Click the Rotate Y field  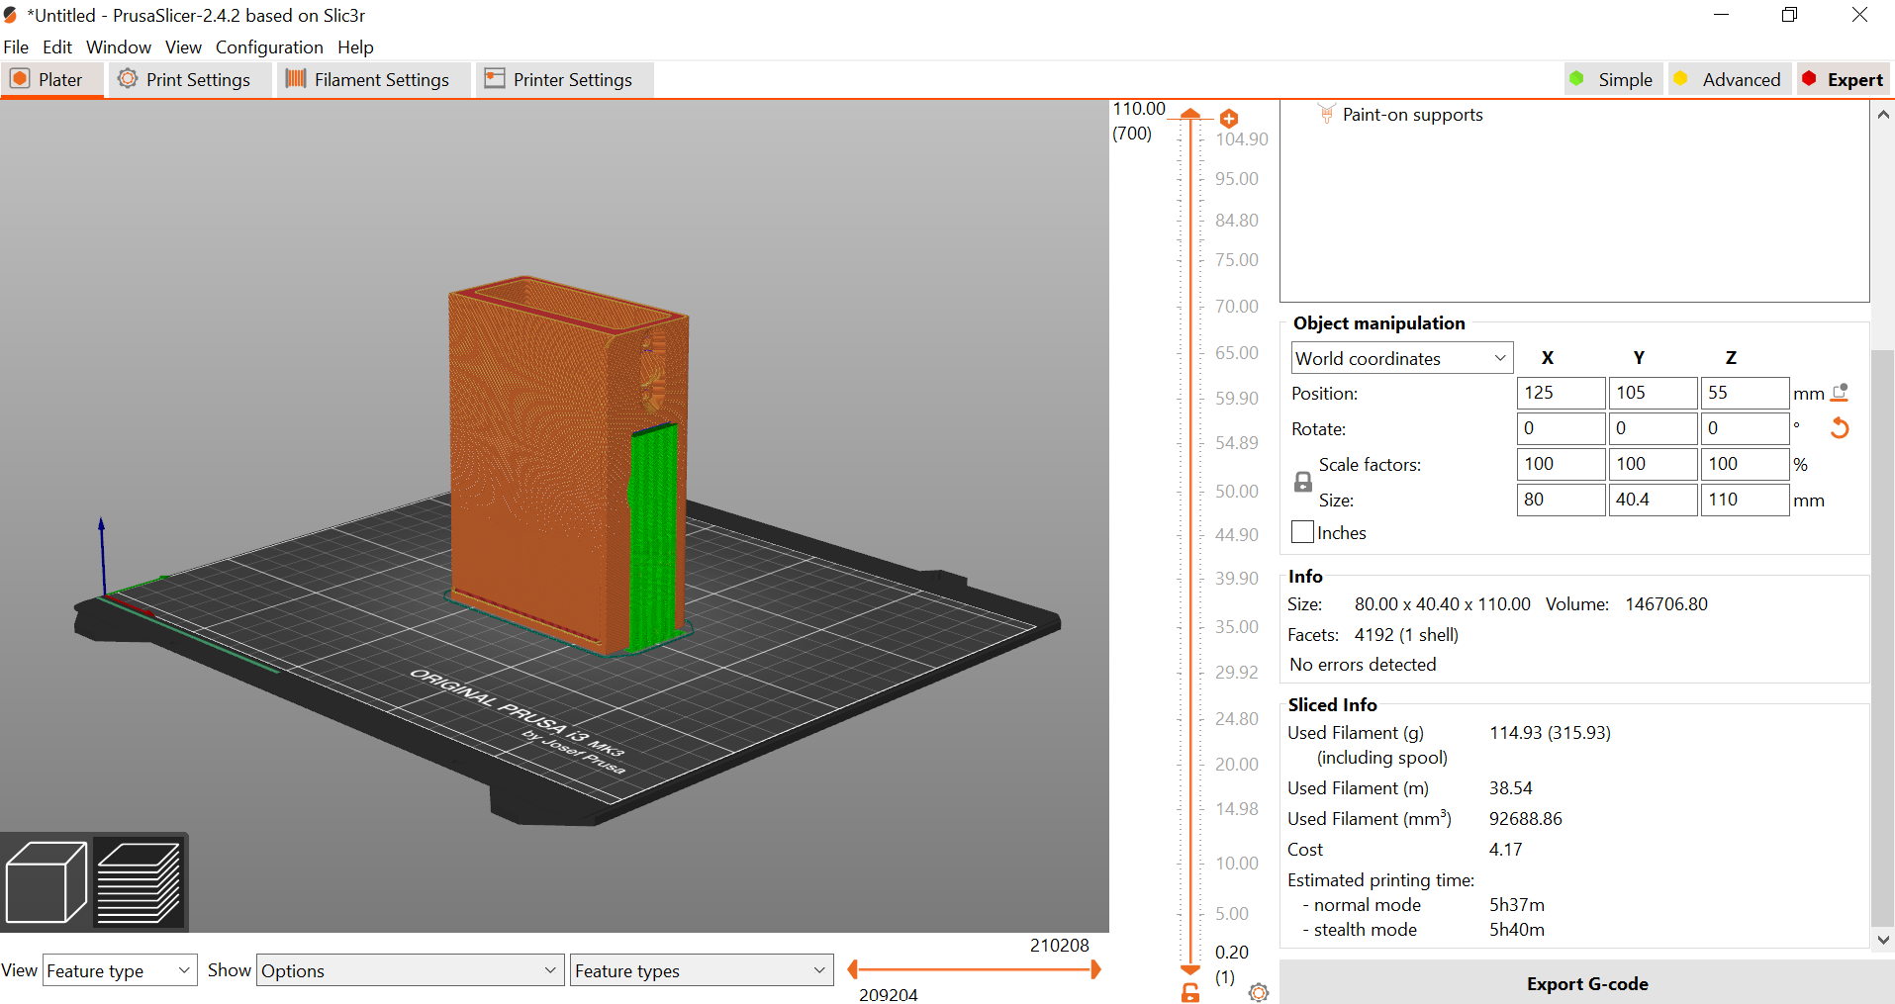1653,428
